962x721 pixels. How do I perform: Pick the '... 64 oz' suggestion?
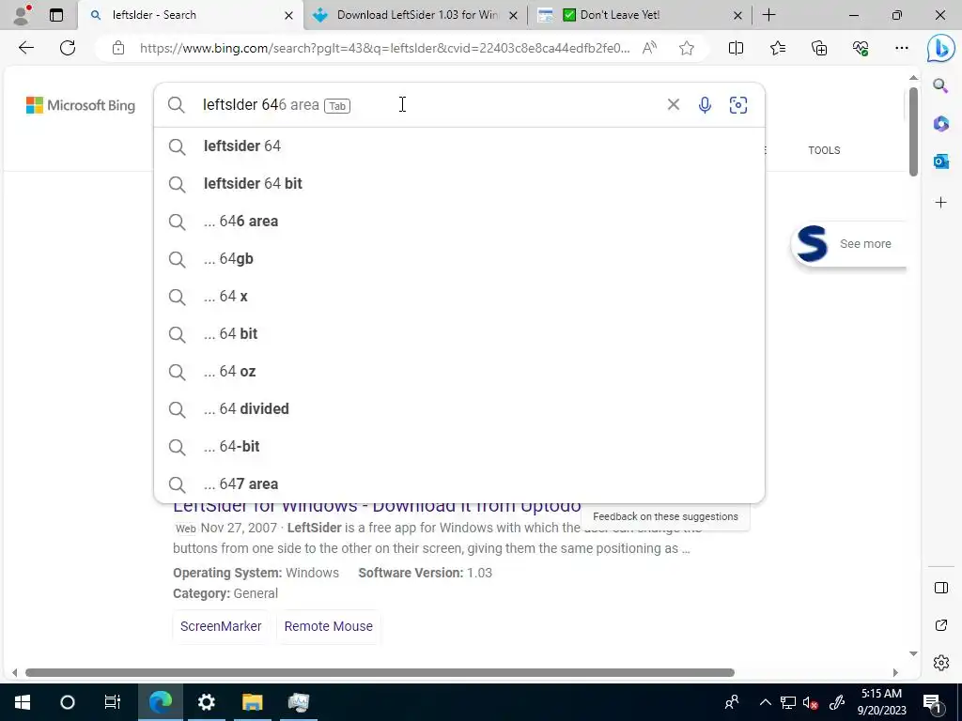click(458, 371)
